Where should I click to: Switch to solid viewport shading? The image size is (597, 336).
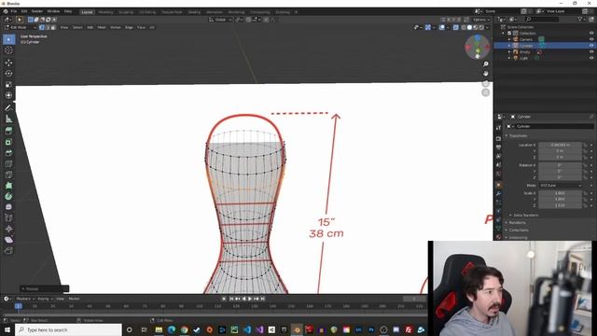click(x=469, y=27)
